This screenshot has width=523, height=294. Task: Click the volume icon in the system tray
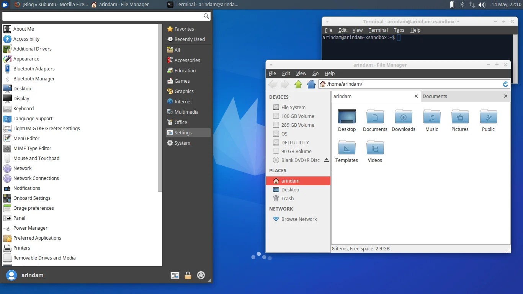tap(482, 5)
